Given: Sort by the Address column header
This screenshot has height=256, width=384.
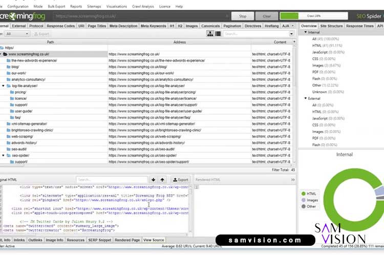Looking at the screenshot, I should coord(180,42).
